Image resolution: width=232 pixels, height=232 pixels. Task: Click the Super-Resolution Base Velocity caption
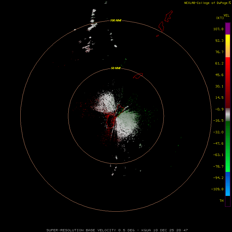117,230
